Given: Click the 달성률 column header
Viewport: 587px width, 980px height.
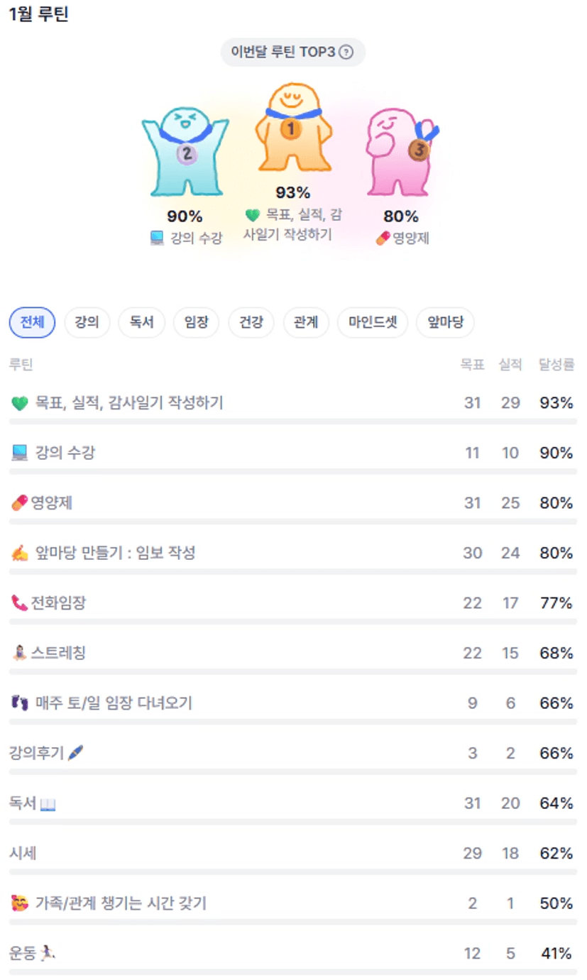Looking at the screenshot, I should [x=556, y=365].
